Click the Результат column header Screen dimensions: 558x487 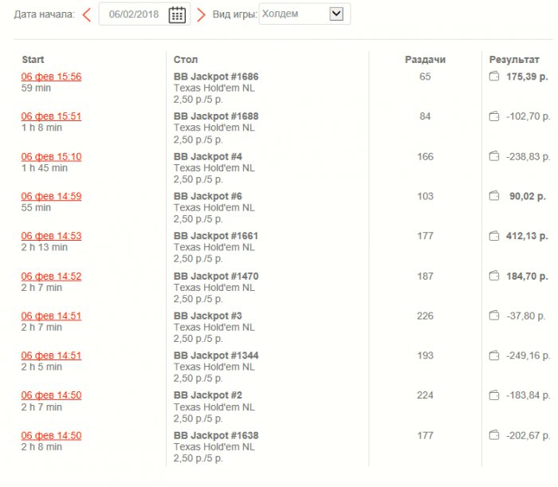click(514, 60)
